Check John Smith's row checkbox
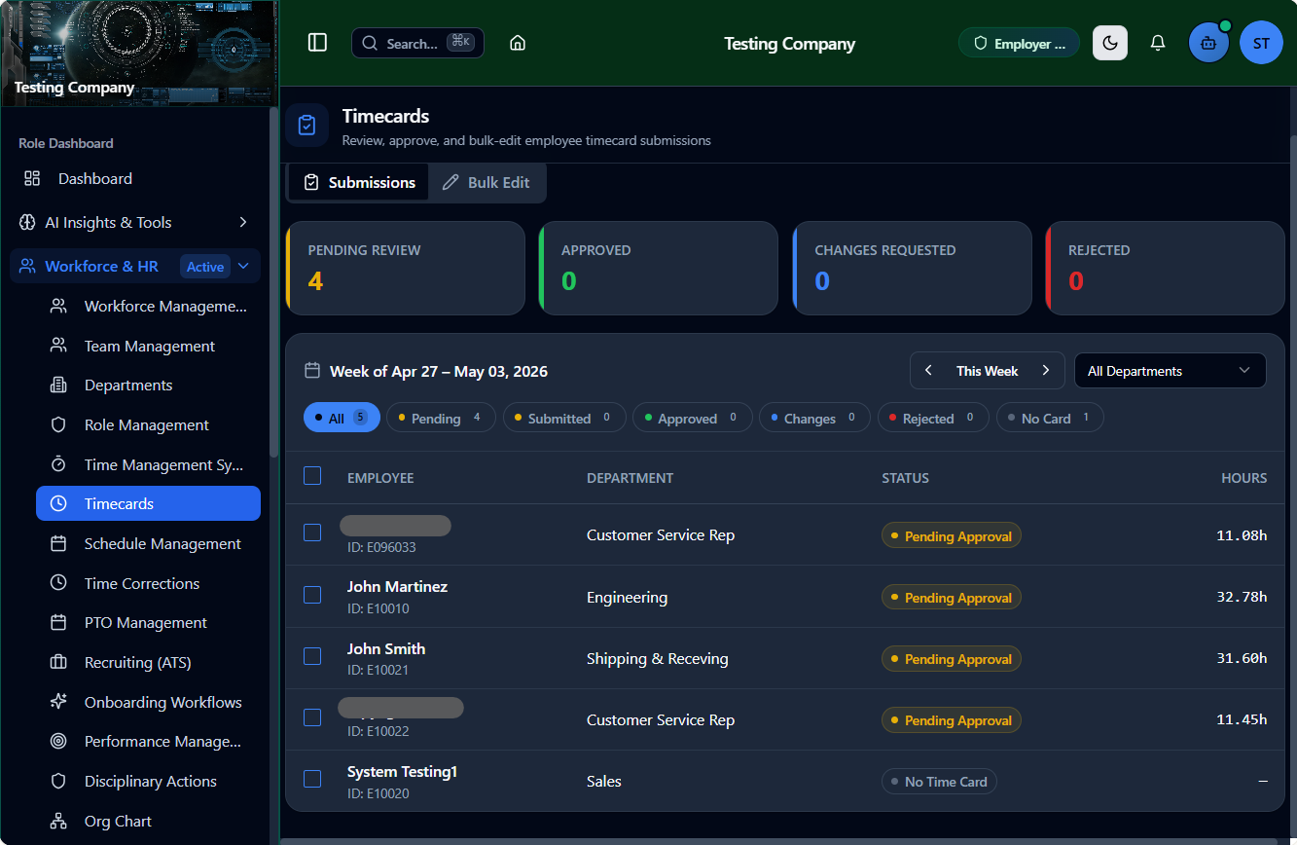Image resolution: width=1297 pixels, height=845 pixels. coord(312,656)
